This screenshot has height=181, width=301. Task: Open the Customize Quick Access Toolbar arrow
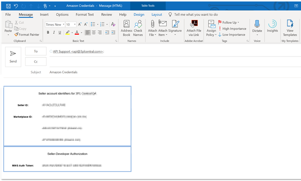coord(55,6)
